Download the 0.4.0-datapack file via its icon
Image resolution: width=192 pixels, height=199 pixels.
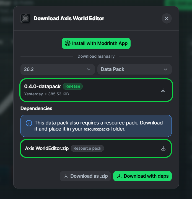coord(163,90)
